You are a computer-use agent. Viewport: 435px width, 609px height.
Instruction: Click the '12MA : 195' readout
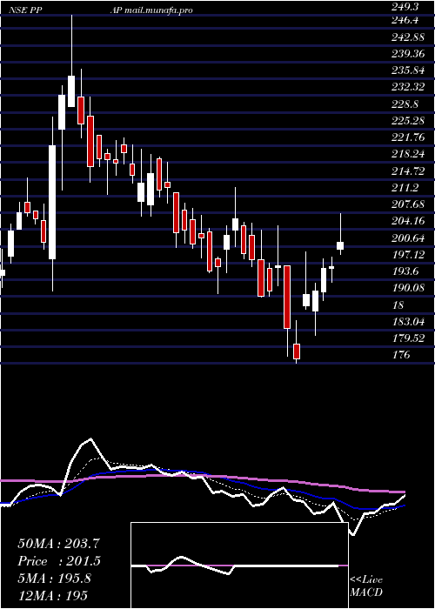point(52,596)
